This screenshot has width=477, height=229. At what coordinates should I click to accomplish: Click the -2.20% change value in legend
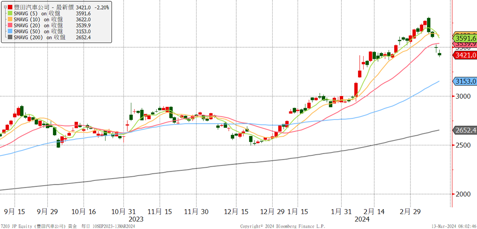[x=101, y=7]
